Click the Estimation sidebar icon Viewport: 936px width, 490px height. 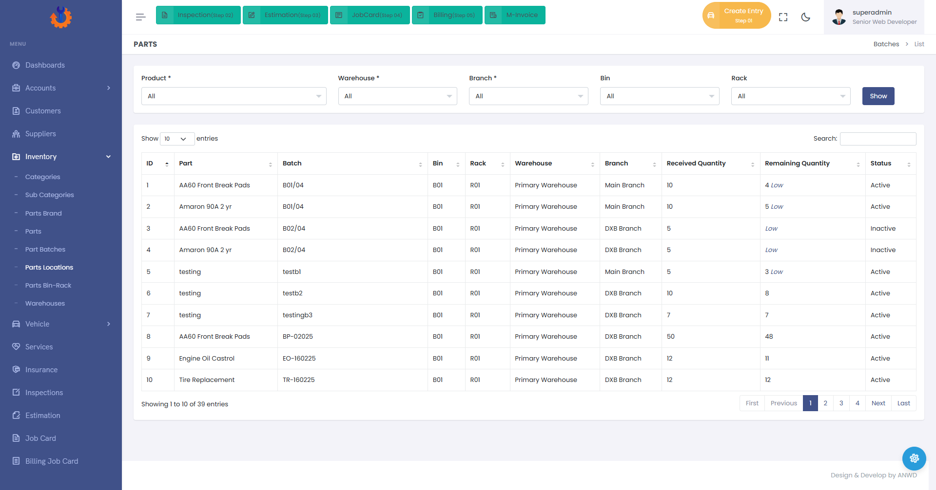pyautogui.click(x=16, y=416)
